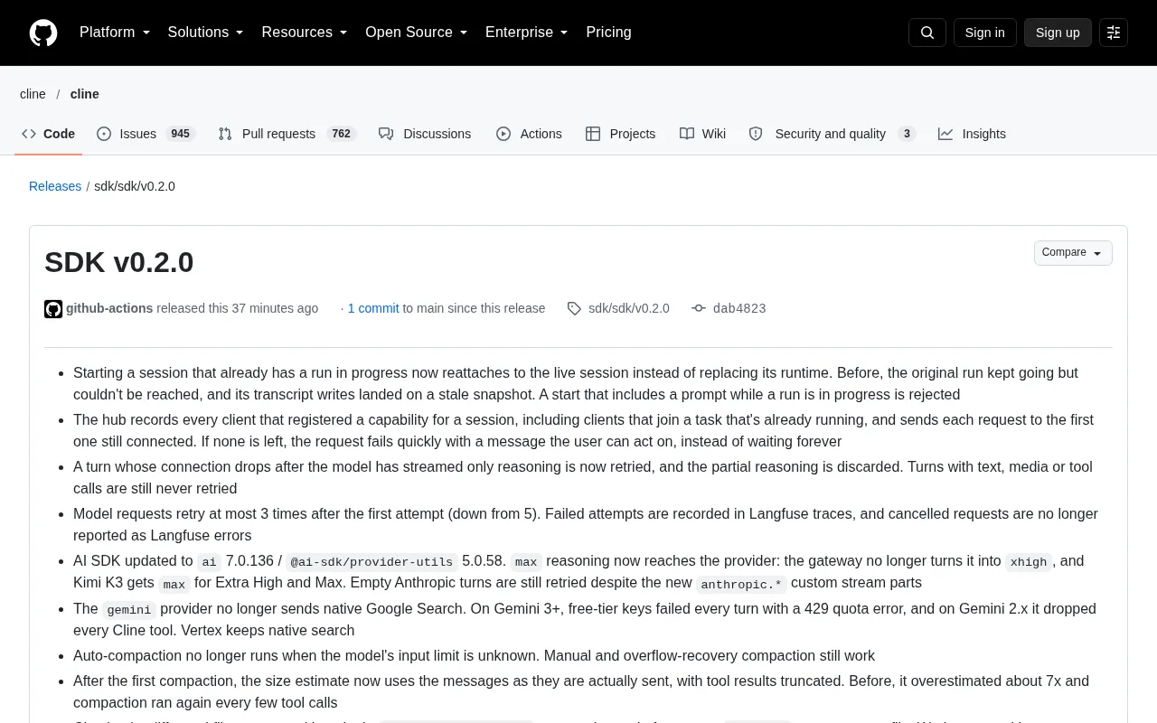This screenshot has width=1157, height=723.
Task: Click the 762 pull requests counter badge
Action: pyautogui.click(x=342, y=134)
